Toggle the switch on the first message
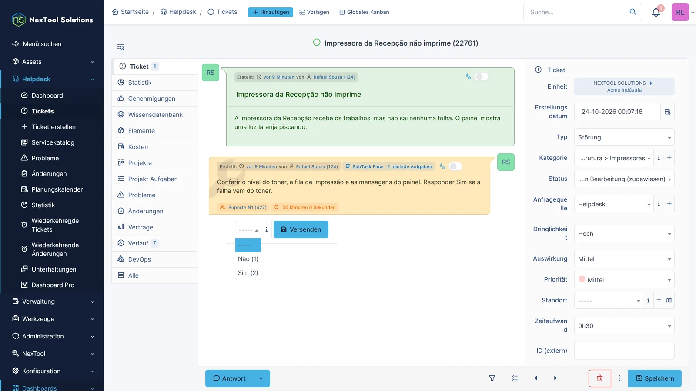 (x=482, y=76)
